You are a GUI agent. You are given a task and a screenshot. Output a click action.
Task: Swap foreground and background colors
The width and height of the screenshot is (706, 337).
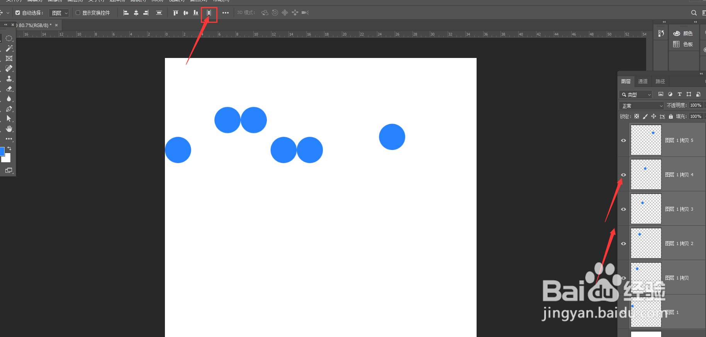click(9, 148)
